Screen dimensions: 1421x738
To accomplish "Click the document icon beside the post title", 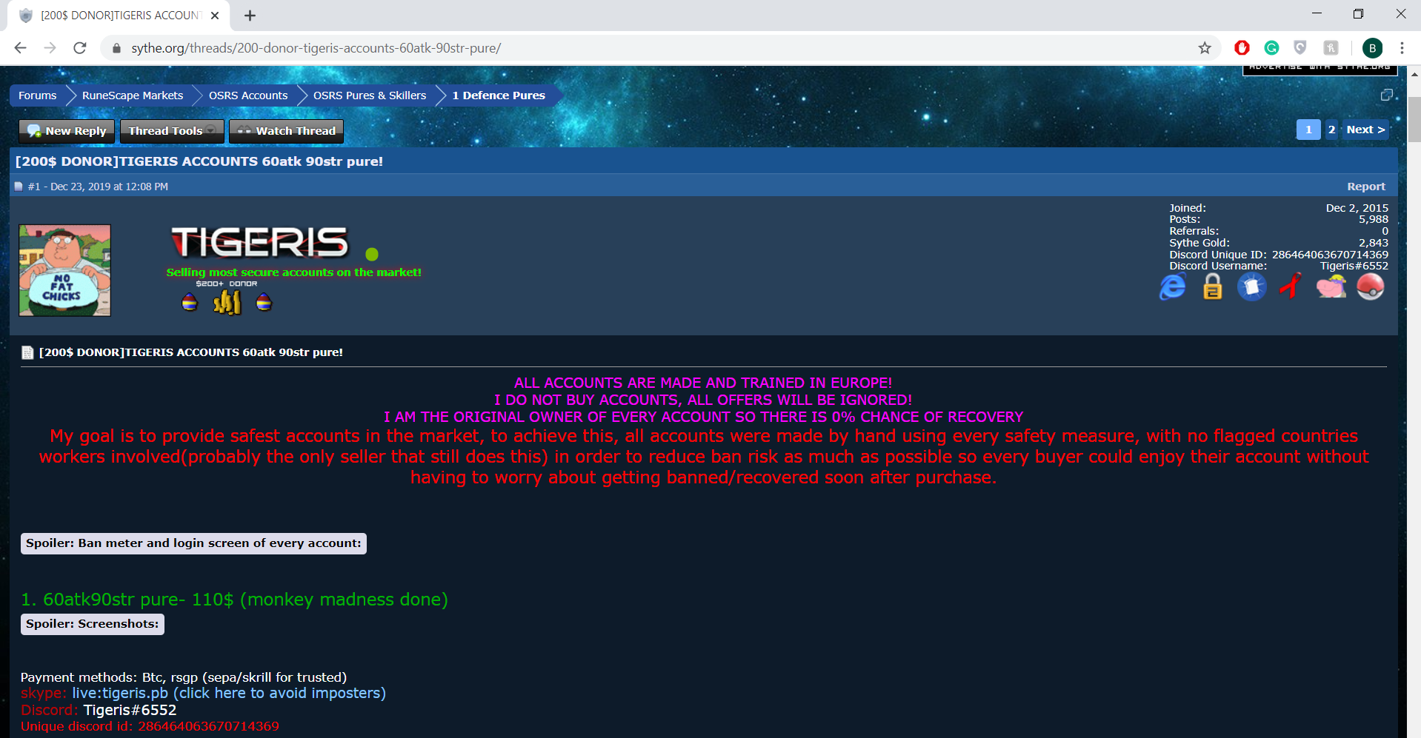I will [27, 352].
